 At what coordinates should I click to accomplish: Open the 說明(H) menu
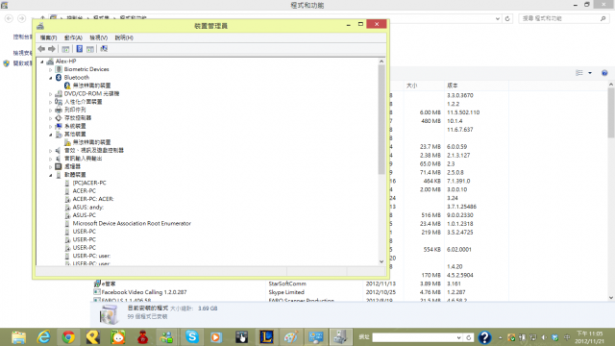tap(124, 37)
